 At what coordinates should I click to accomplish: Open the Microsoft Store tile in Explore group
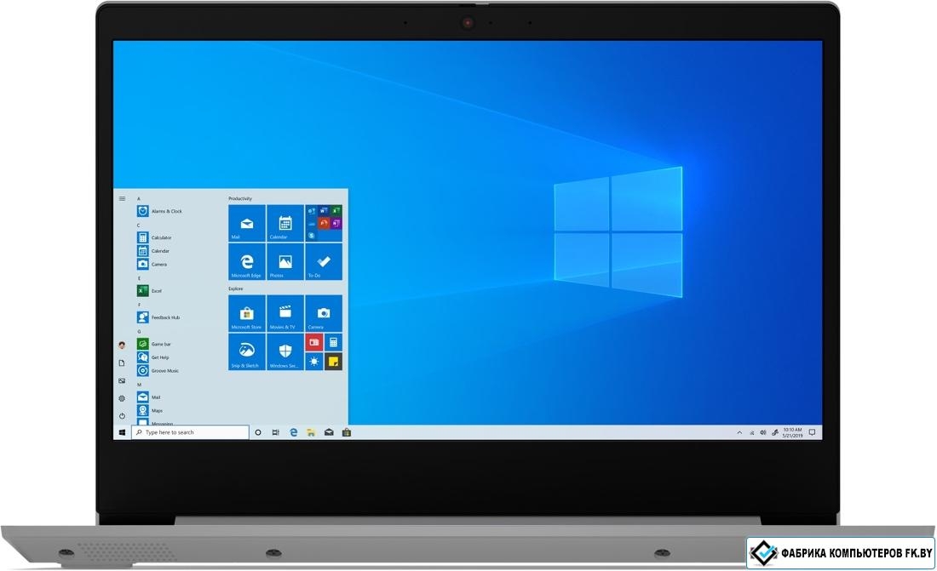(x=247, y=313)
